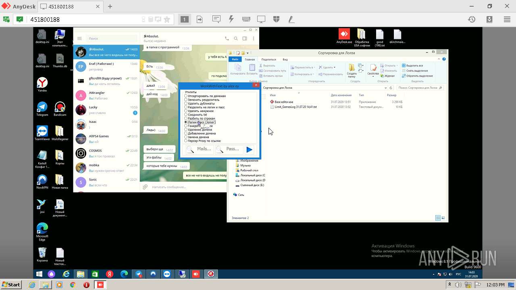Switch to Вид ribbon tab

pos(285,59)
